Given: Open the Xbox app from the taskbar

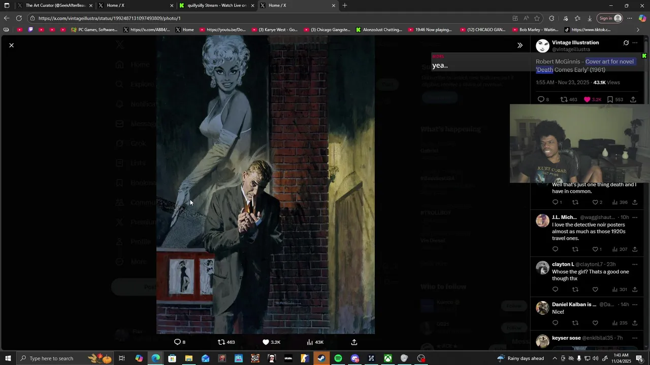Looking at the screenshot, I should click(x=387, y=358).
